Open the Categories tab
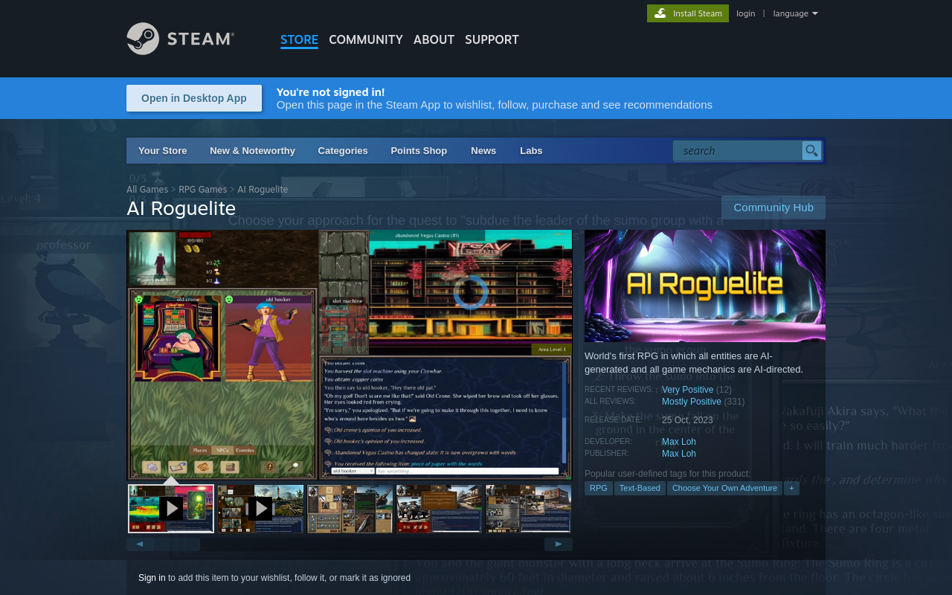Screen dimensions: 952x595 (343, 151)
